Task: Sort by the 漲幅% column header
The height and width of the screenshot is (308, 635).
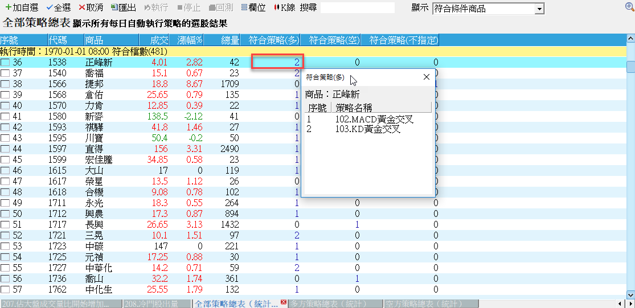Action: point(190,40)
